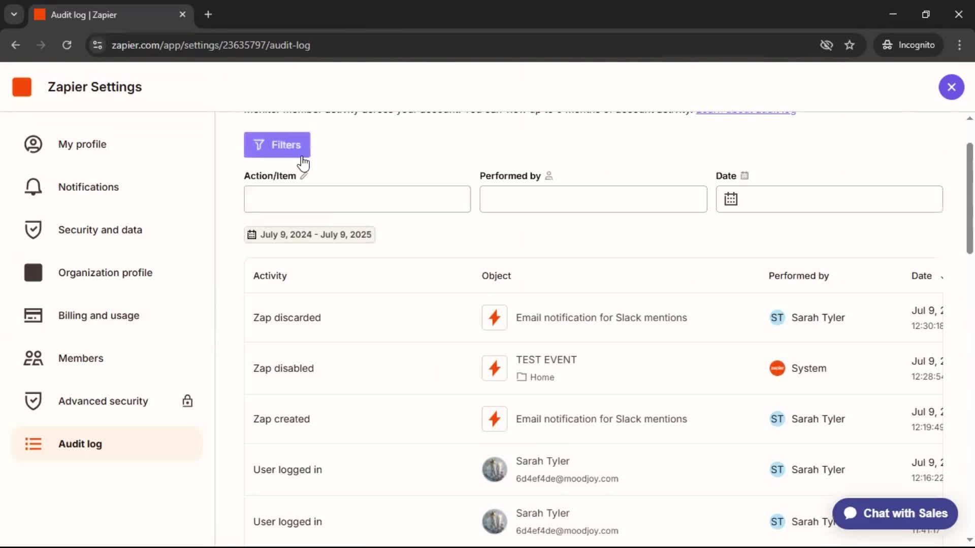
Task: Bookmark this page with star icon
Action: click(x=850, y=45)
